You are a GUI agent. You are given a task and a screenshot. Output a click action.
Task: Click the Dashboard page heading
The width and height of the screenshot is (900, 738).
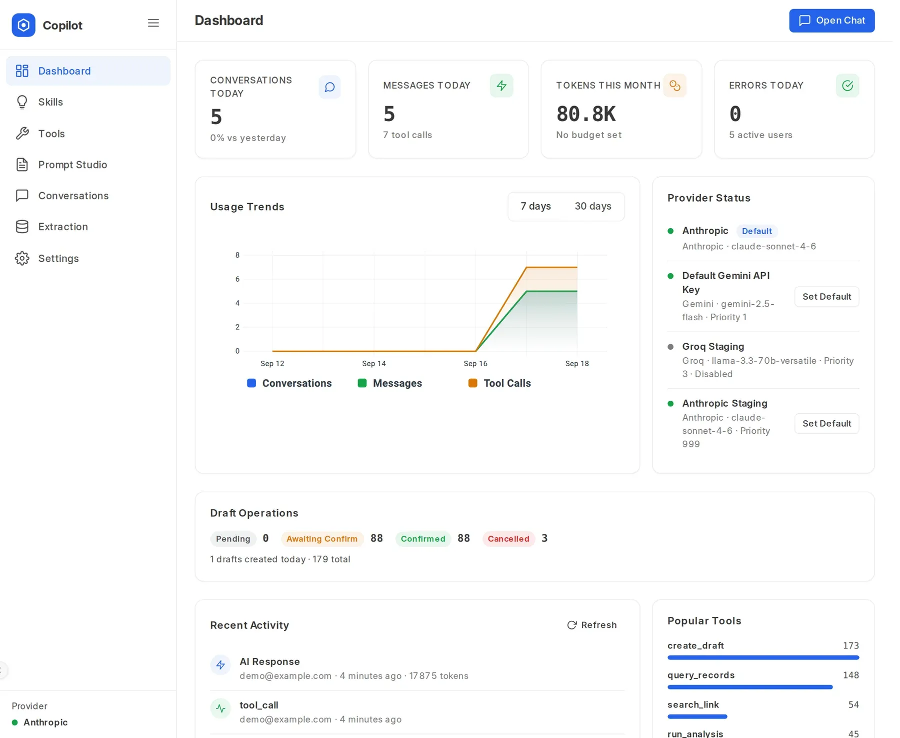(228, 21)
